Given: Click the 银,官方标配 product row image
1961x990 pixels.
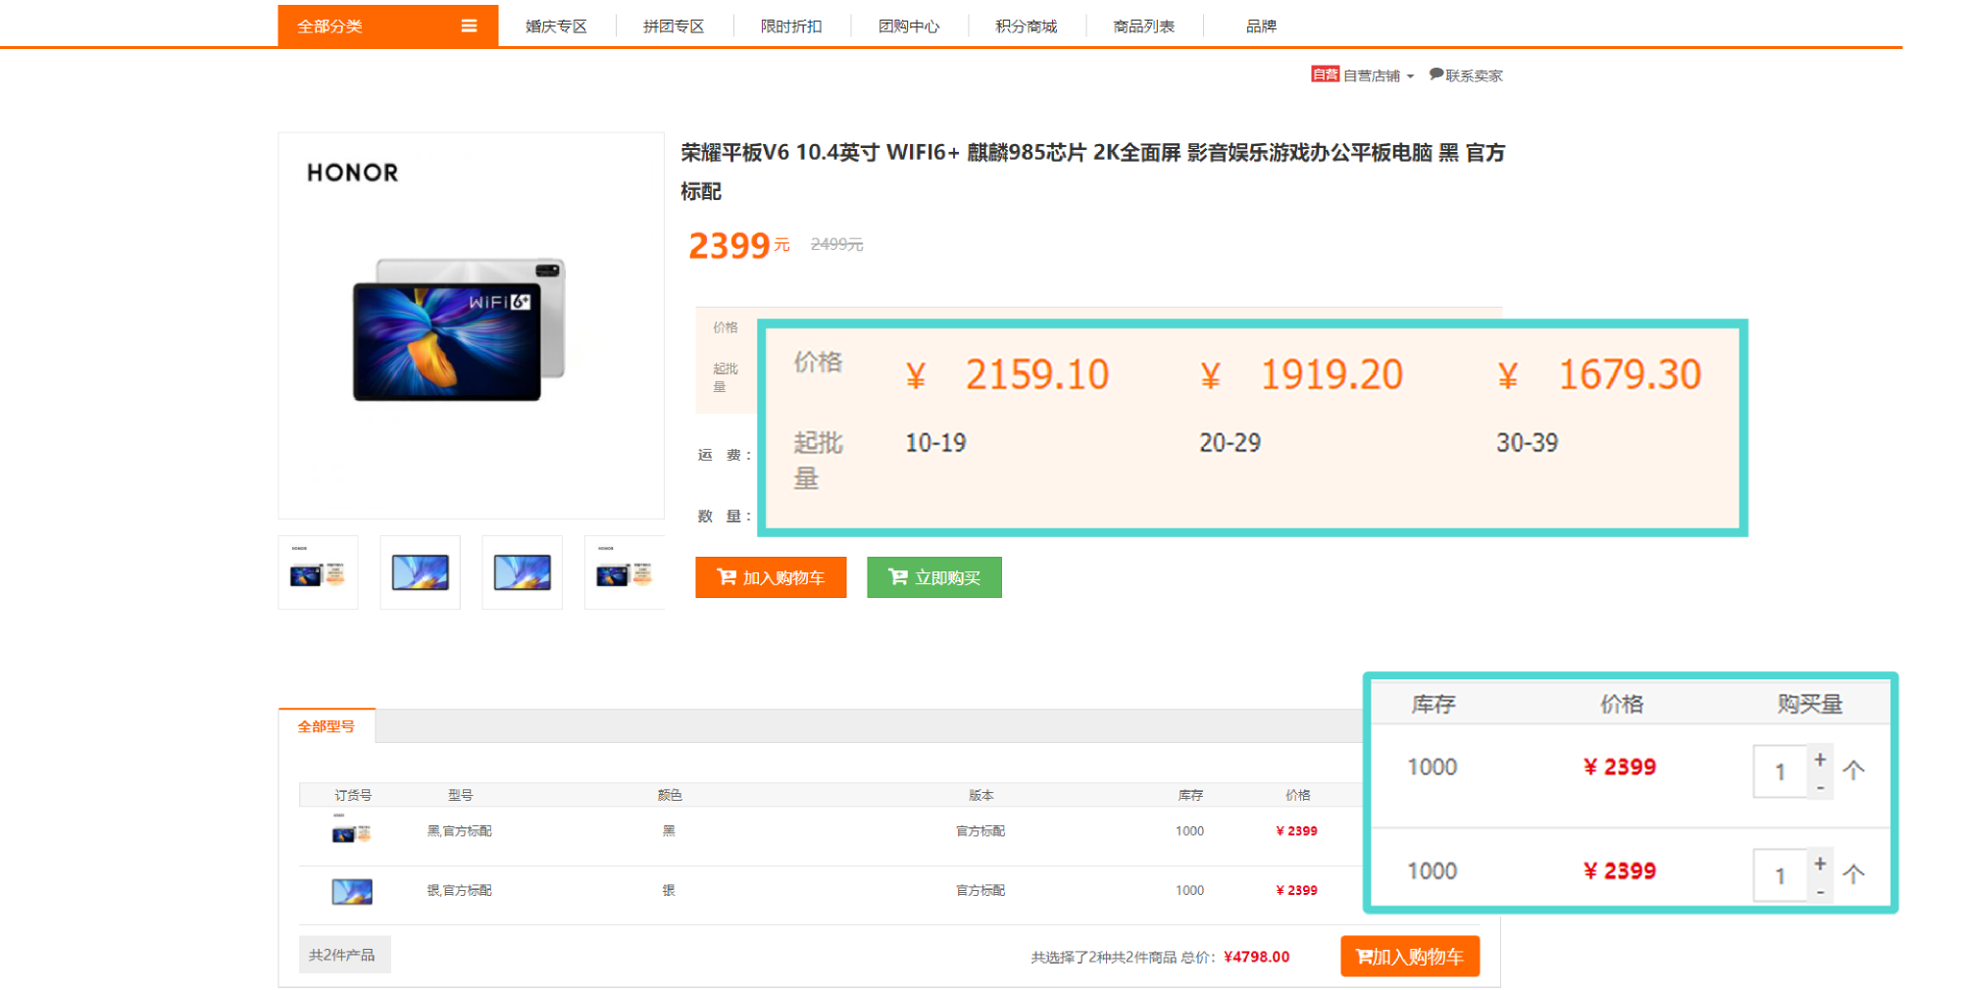Looking at the screenshot, I should [352, 891].
